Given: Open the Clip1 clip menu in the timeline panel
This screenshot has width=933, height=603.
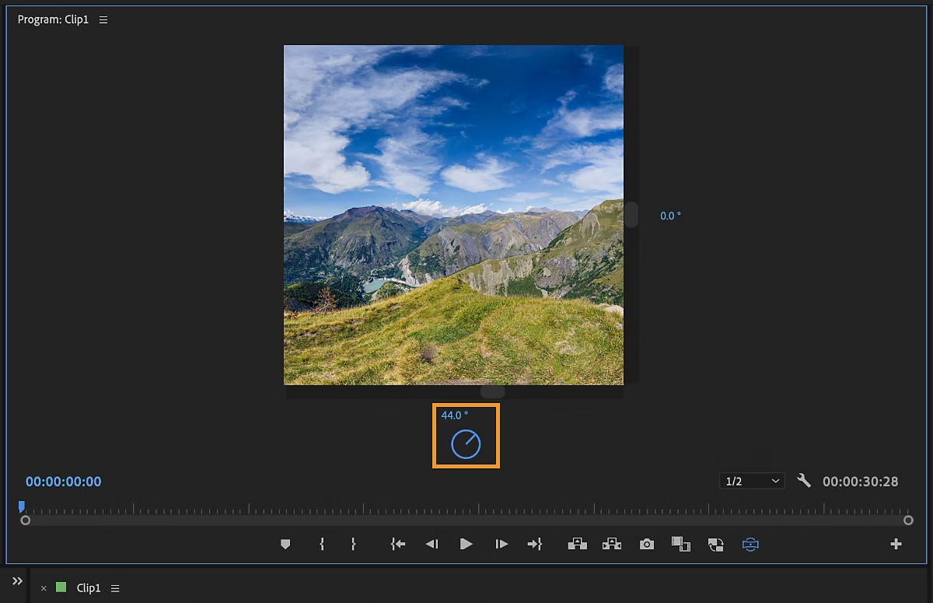Looking at the screenshot, I should (x=114, y=588).
